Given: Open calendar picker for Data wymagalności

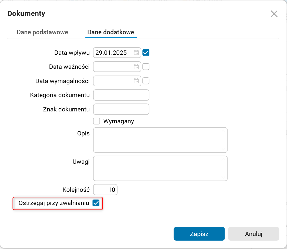Looking at the screenshot, I should [x=136, y=81].
